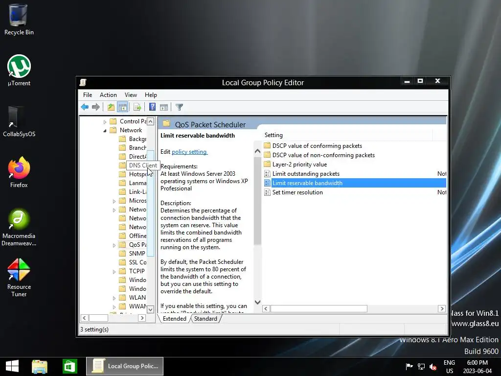Viewport: 501px width, 376px height.
Task: Select the SSL Configuration tree folder
Action: point(133,262)
